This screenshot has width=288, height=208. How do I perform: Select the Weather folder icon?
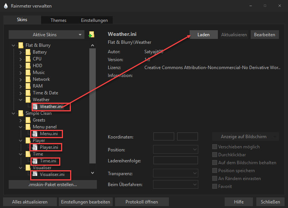tap(28, 100)
